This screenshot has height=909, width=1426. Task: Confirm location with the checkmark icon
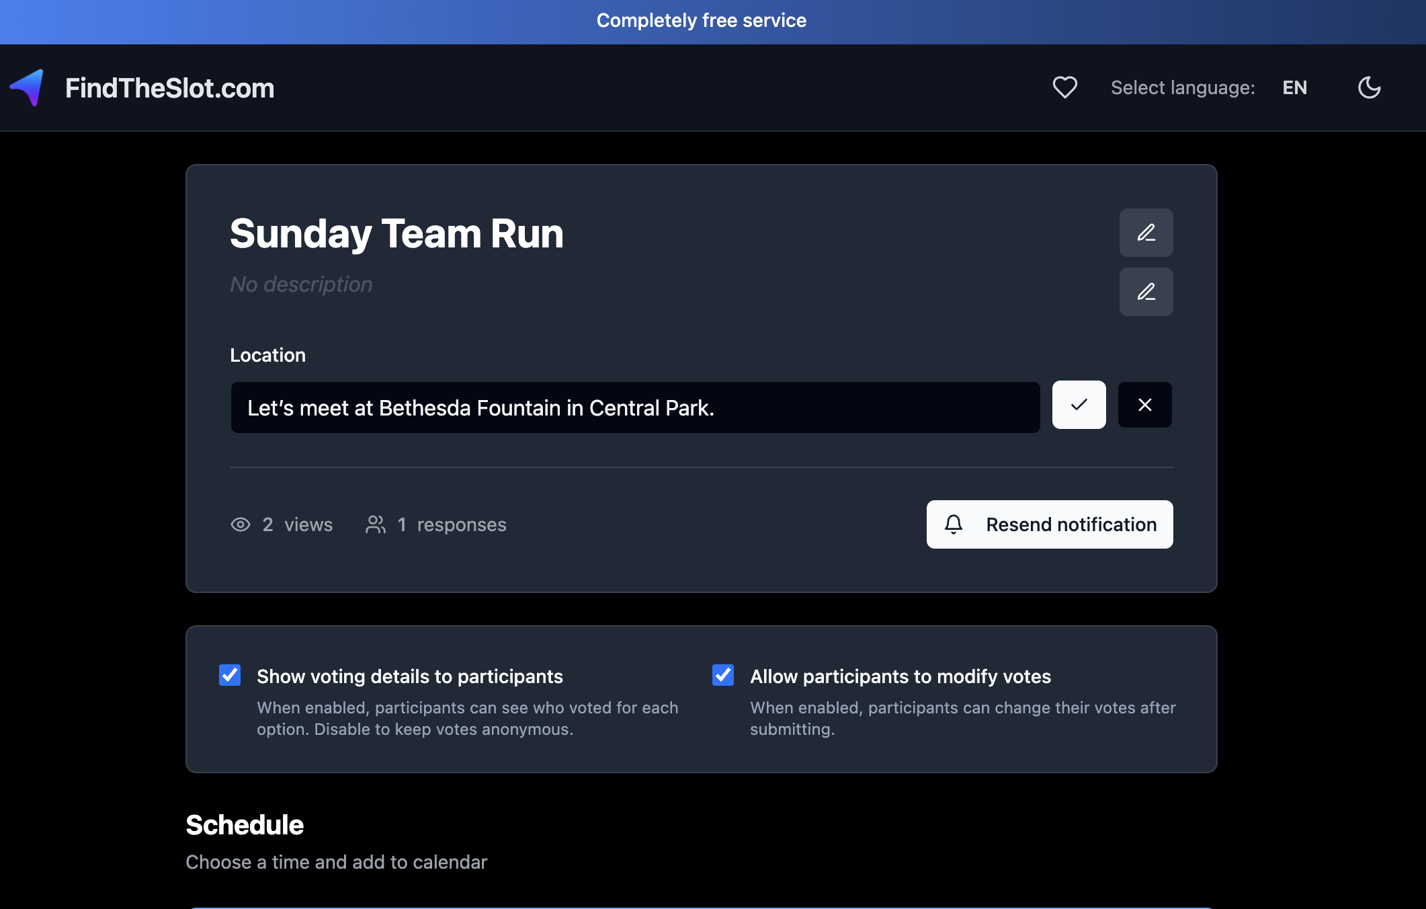[1079, 405]
